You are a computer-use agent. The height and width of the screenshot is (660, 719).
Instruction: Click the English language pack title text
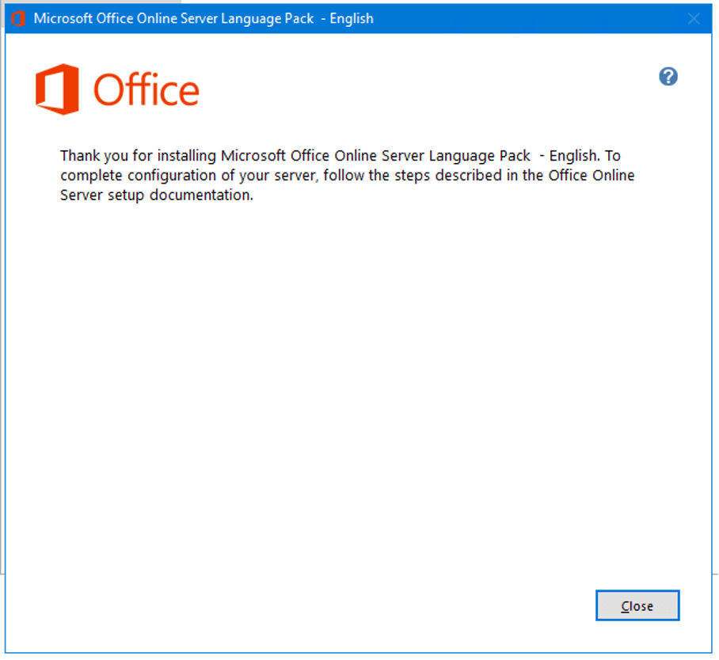[x=348, y=18]
